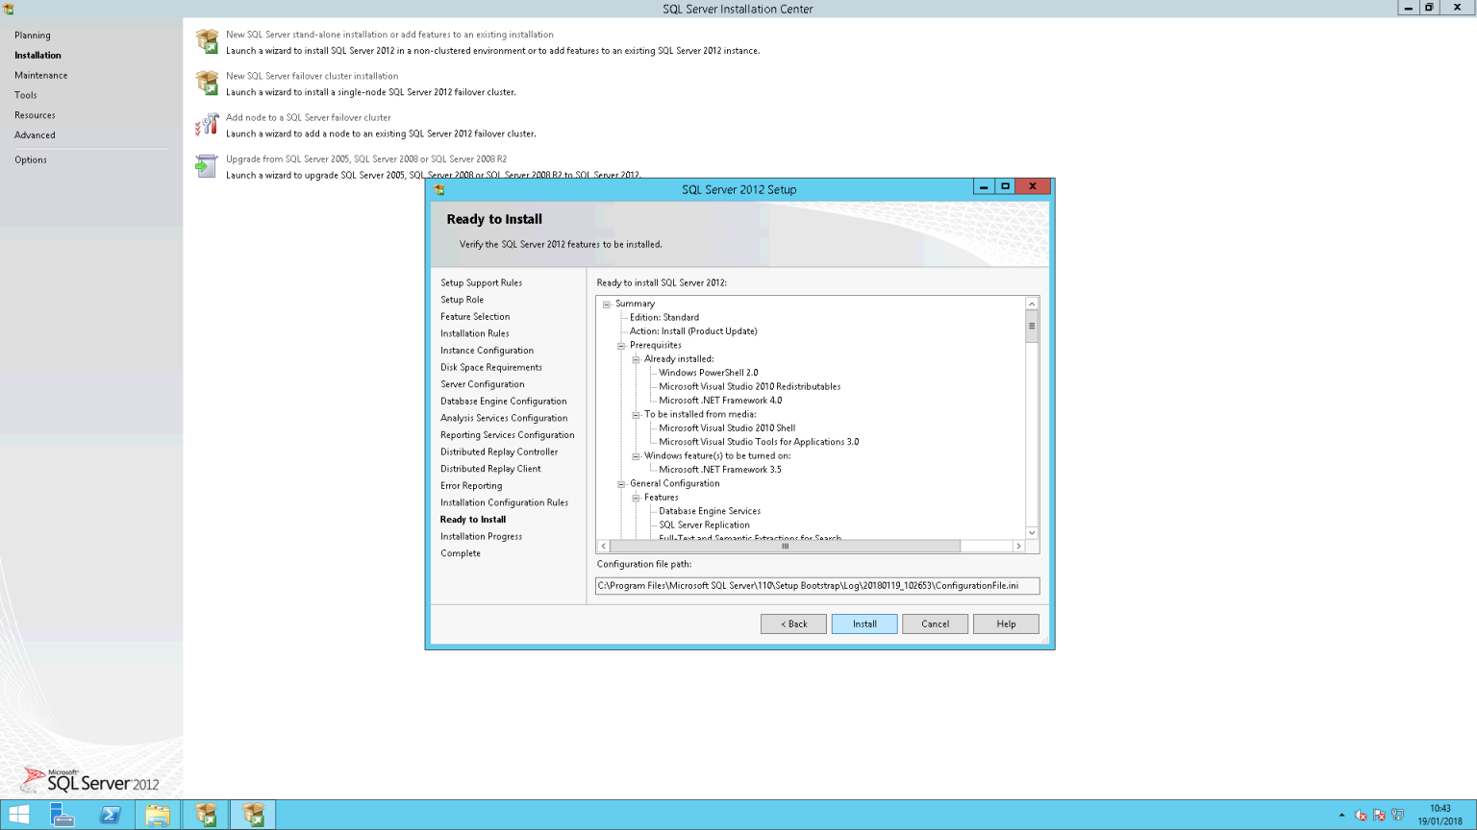
Task: Select Windows PowerShell 2.0 tree row
Action: (x=709, y=373)
